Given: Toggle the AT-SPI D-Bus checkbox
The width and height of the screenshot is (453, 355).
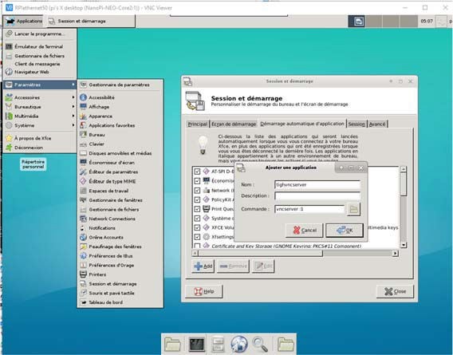Looking at the screenshot, I should click(x=197, y=172).
